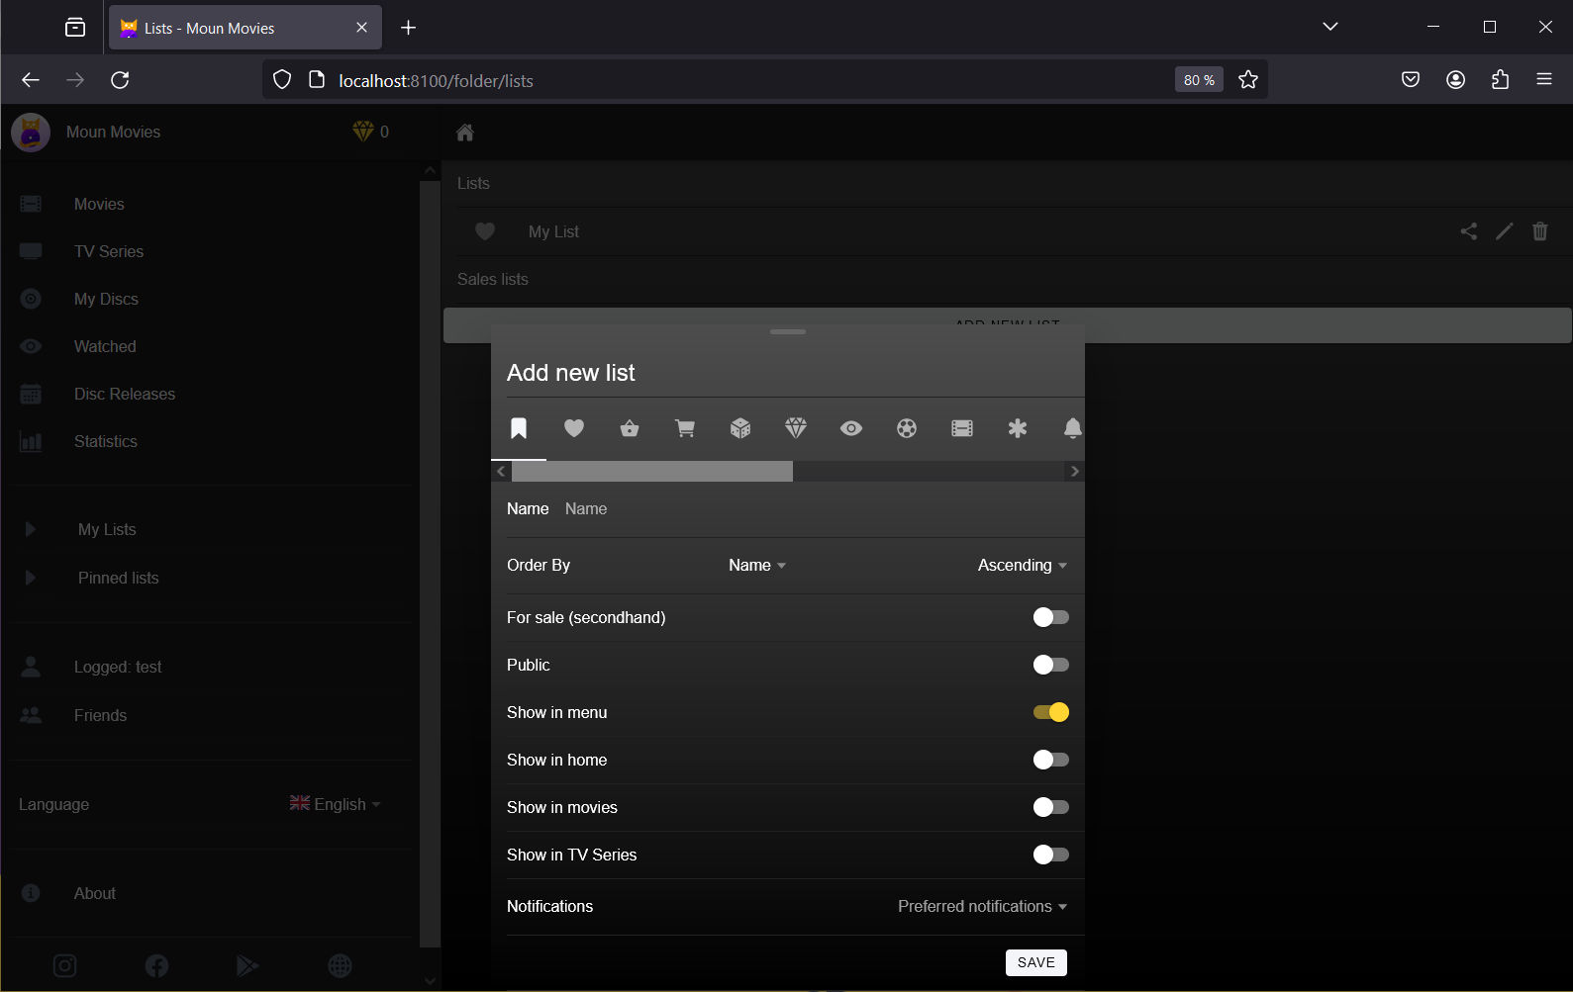Select the bookmark icon tab
This screenshot has height=992, width=1573.
click(519, 428)
